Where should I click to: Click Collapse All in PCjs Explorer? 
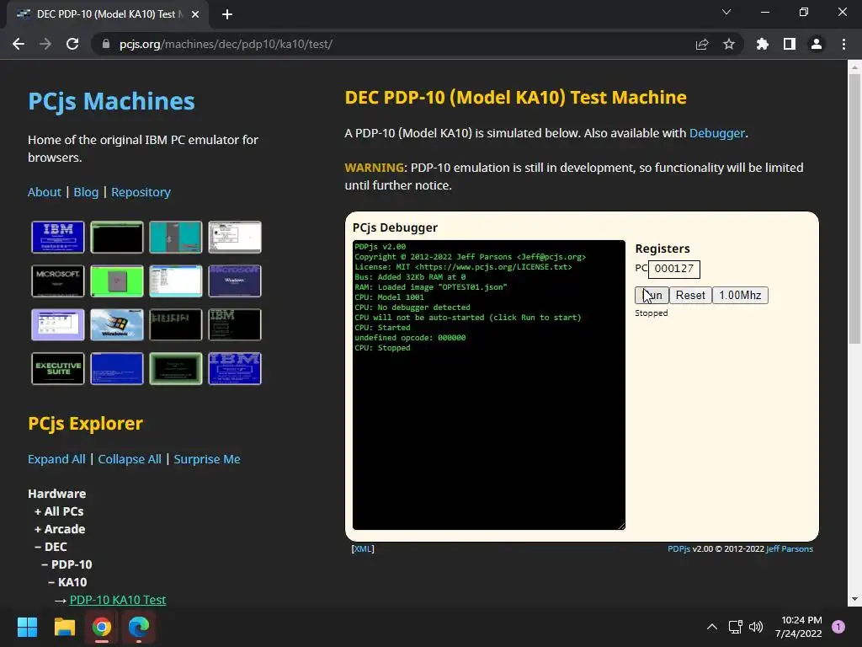pyautogui.click(x=130, y=459)
